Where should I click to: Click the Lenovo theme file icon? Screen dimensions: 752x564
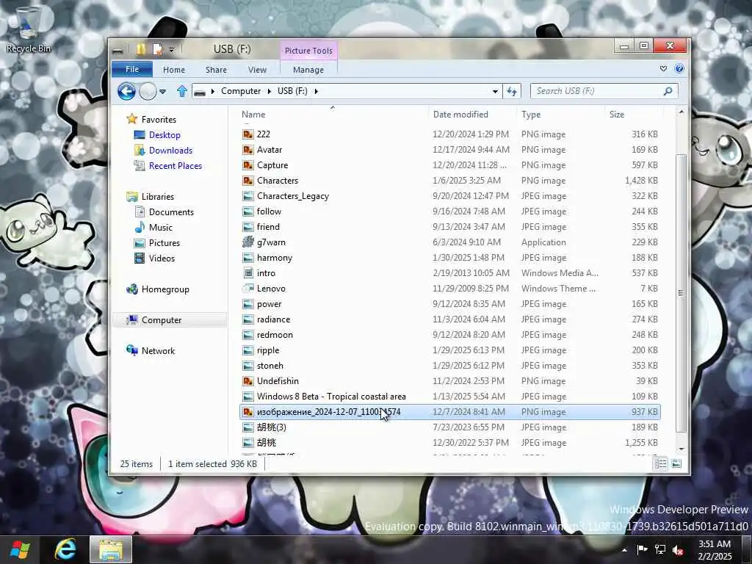pyautogui.click(x=248, y=288)
